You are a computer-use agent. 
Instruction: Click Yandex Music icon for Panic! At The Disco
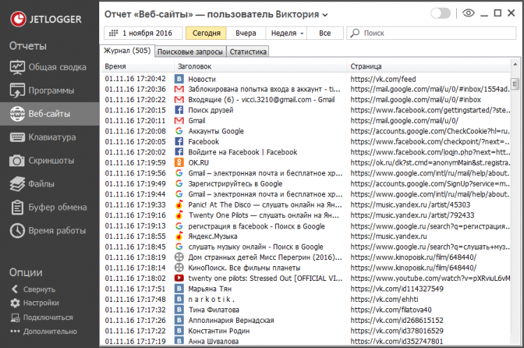pyautogui.click(x=179, y=205)
